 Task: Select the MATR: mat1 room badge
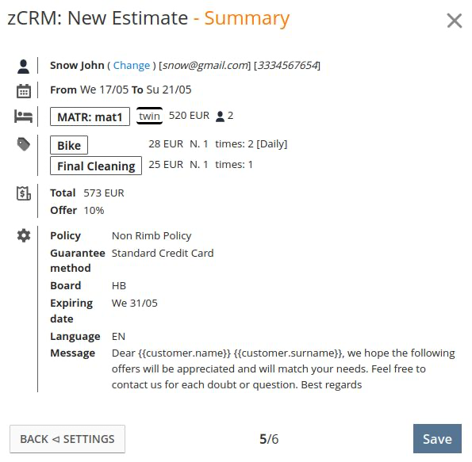point(90,116)
